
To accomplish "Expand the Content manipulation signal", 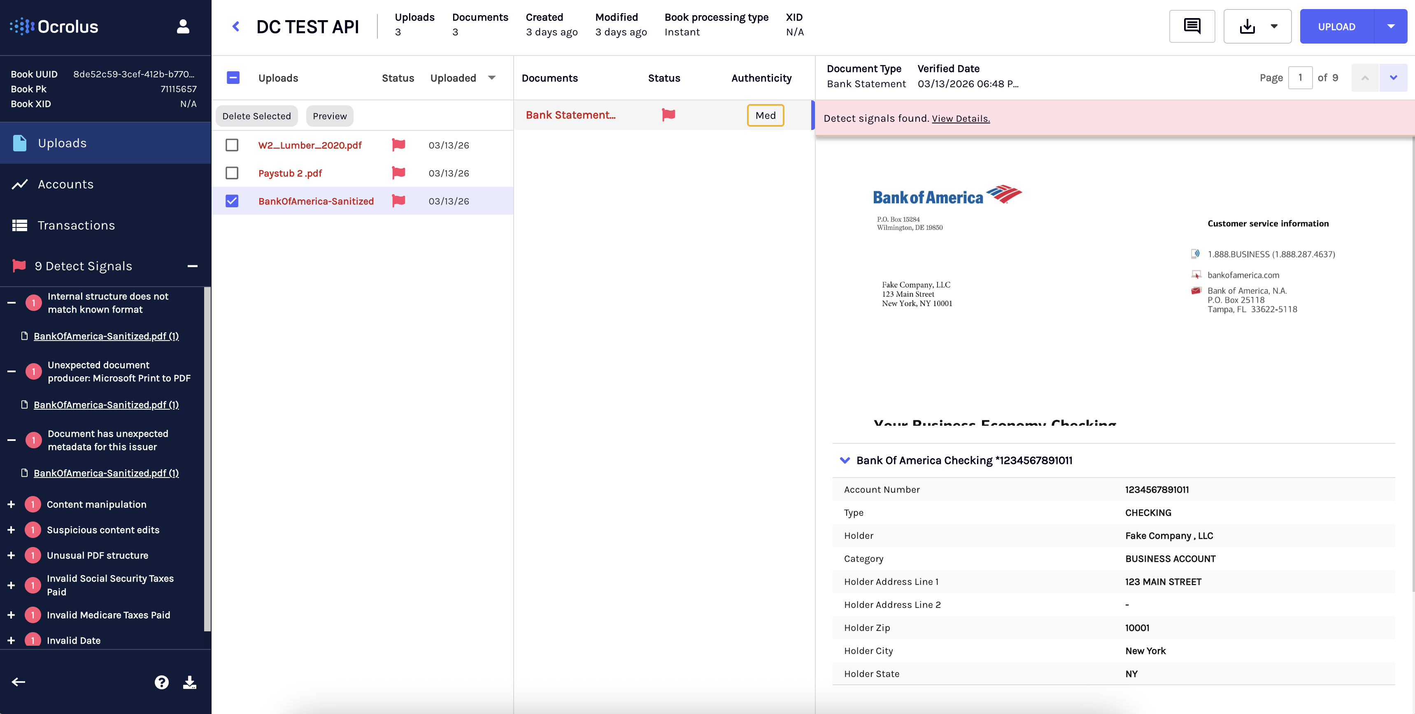I will coord(11,504).
